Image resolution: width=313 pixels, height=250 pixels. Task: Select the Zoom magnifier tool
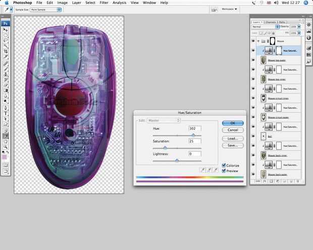click(x=6, y=147)
